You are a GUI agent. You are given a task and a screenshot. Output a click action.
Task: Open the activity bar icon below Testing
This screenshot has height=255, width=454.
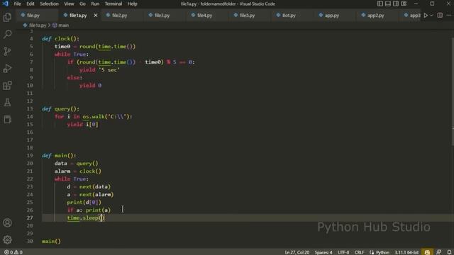pos(7,119)
